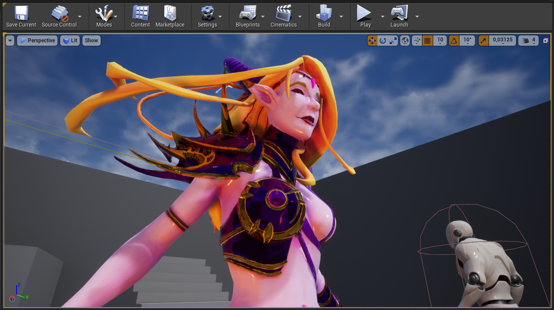Image resolution: width=554 pixels, height=310 pixels.
Task: Open scale snap 0,03125 dropdown
Action: pos(503,41)
